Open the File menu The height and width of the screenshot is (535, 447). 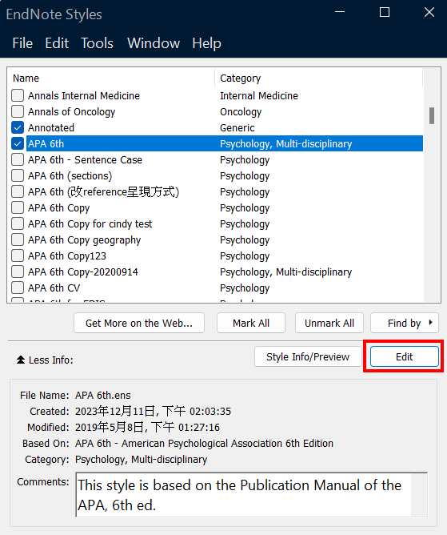22,43
